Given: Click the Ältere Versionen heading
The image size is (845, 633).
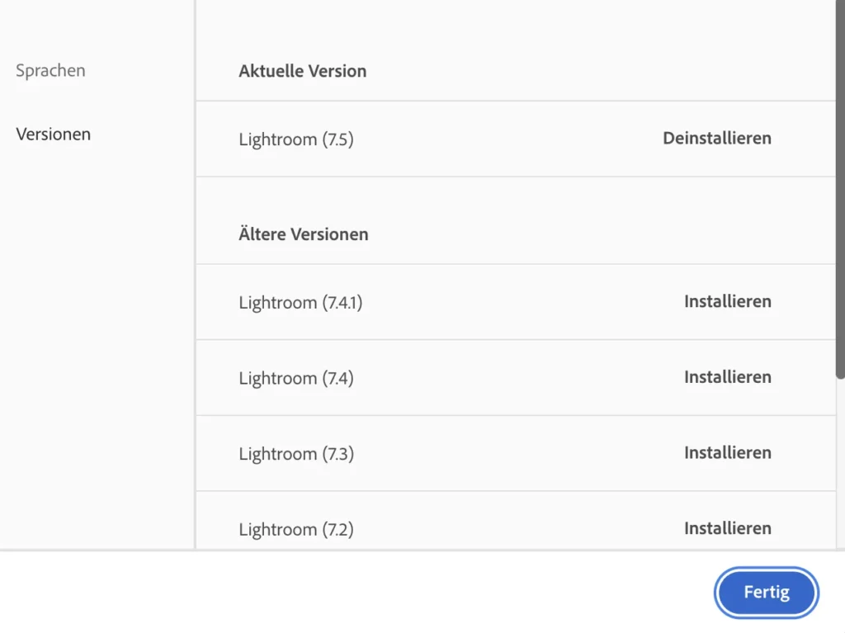Looking at the screenshot, I should coord(304,234).
